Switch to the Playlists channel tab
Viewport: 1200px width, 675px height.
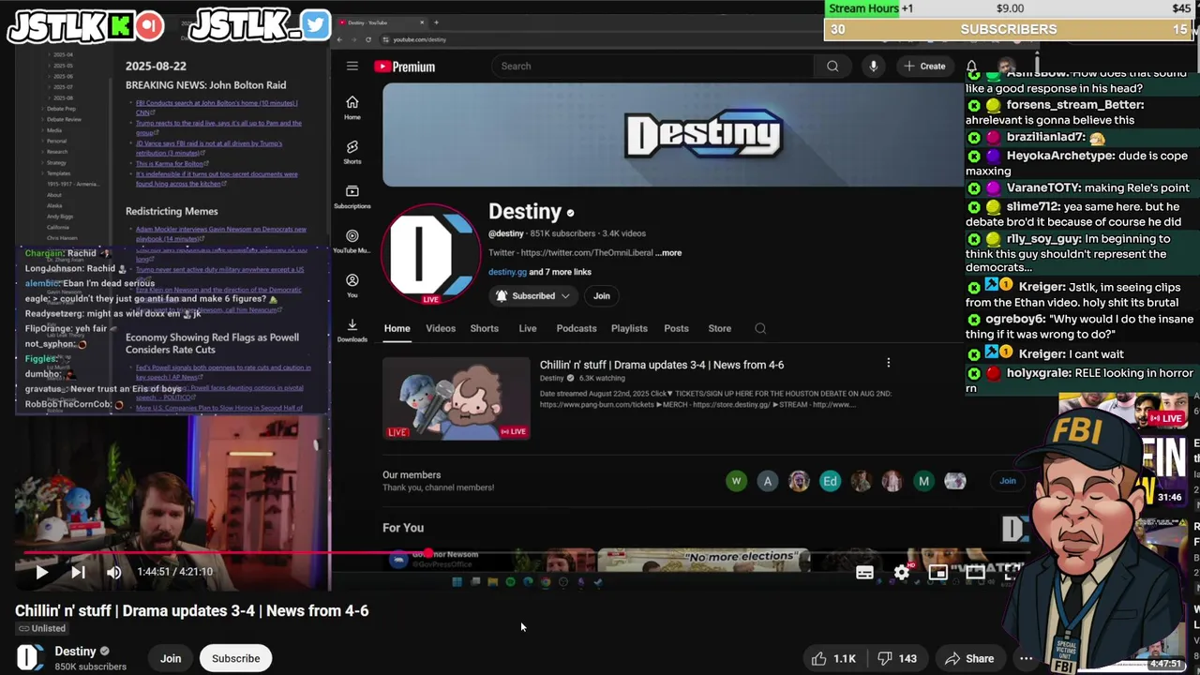(x=629, y=328)
